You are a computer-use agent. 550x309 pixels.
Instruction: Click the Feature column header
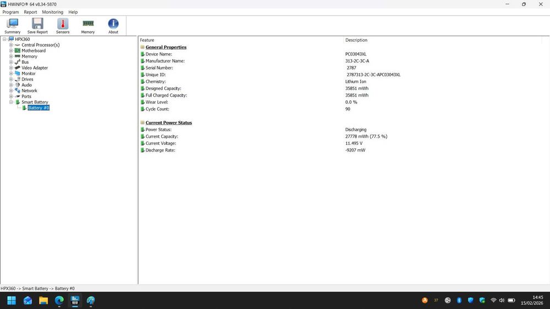147,40
